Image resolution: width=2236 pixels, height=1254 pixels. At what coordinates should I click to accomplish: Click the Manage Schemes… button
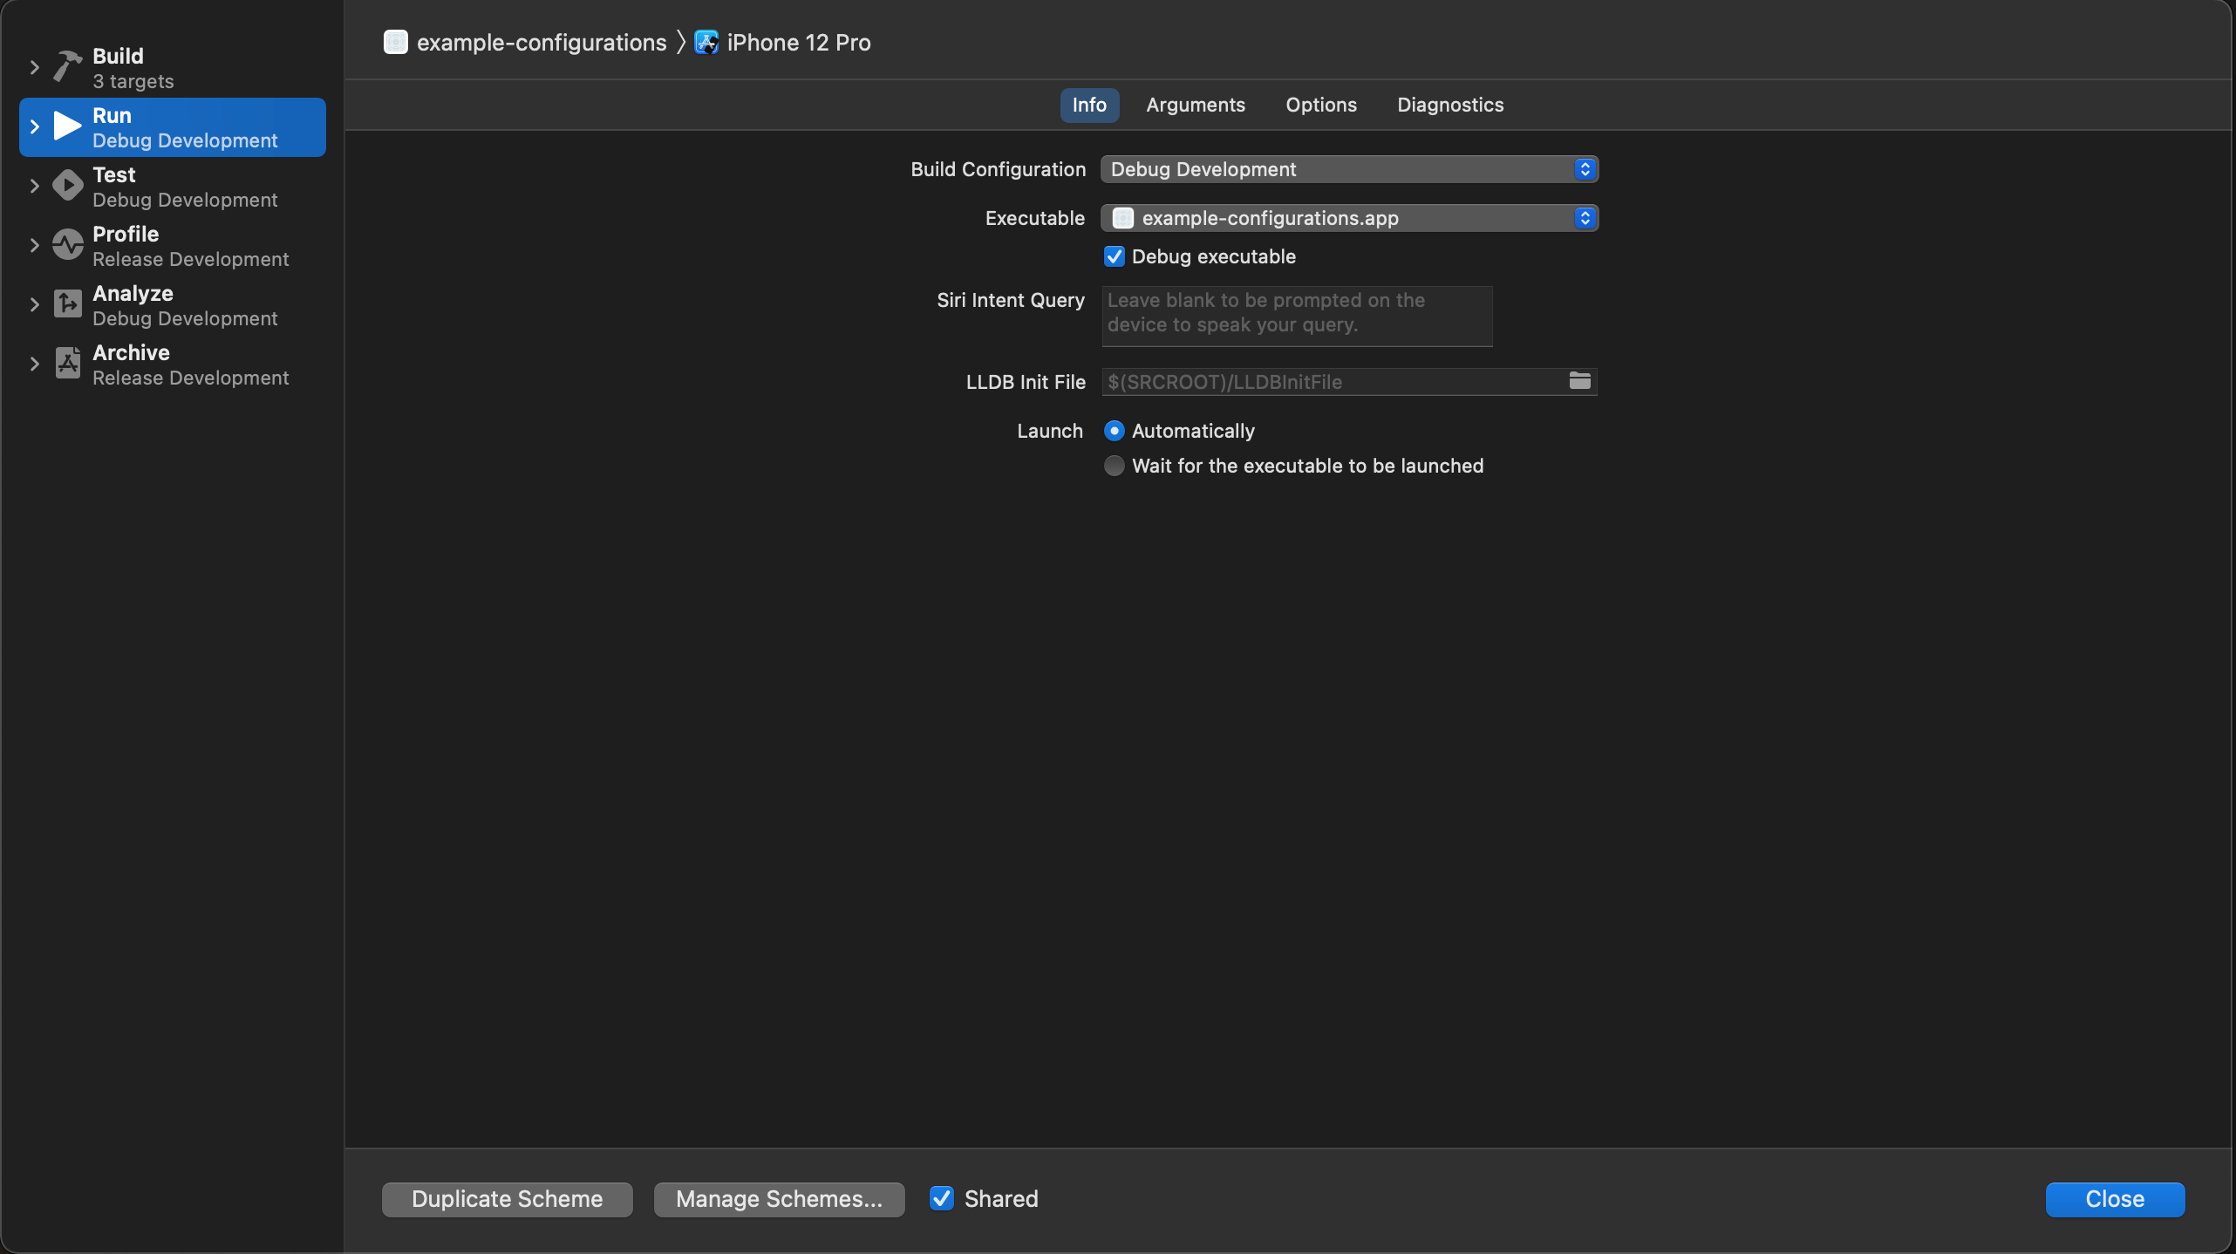click(778, 1198)
